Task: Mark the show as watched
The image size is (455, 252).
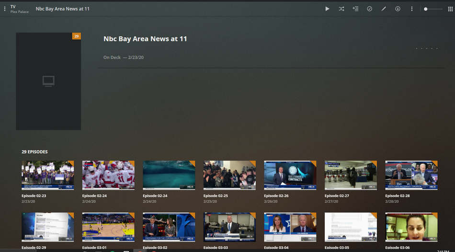Action: click(369, 9)
